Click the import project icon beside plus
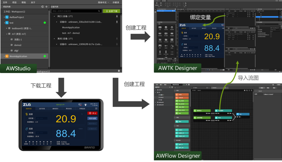This screenshot has height=162, width=282. [42, 7]
